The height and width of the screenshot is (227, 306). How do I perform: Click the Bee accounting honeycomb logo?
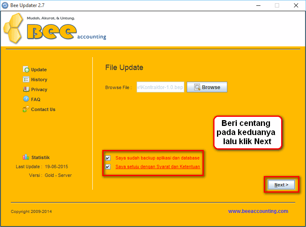point(13,28)
